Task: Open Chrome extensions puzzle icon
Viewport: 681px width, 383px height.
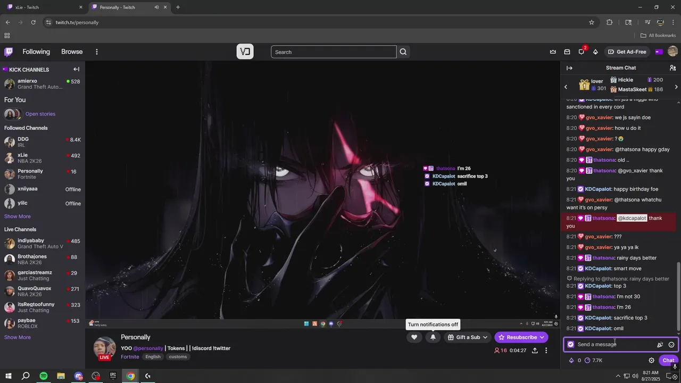Action: [x=610, y=22]
